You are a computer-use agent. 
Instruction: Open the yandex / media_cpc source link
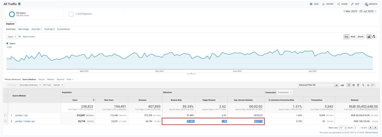pos(25,121)
